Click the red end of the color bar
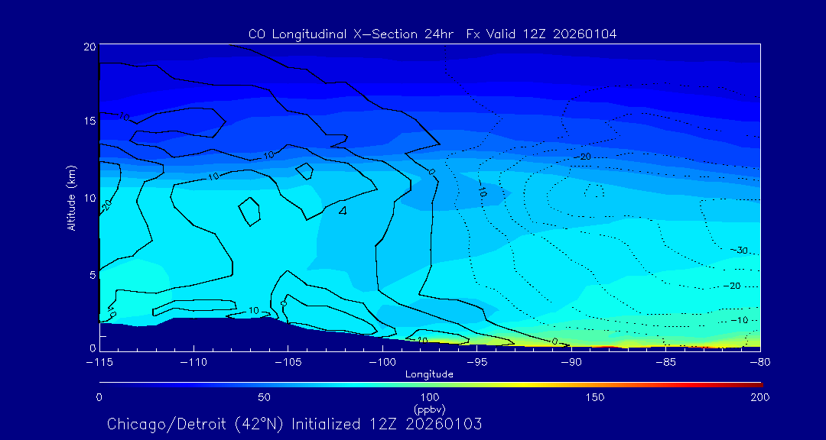826x440 pixels. click(757, 383)
